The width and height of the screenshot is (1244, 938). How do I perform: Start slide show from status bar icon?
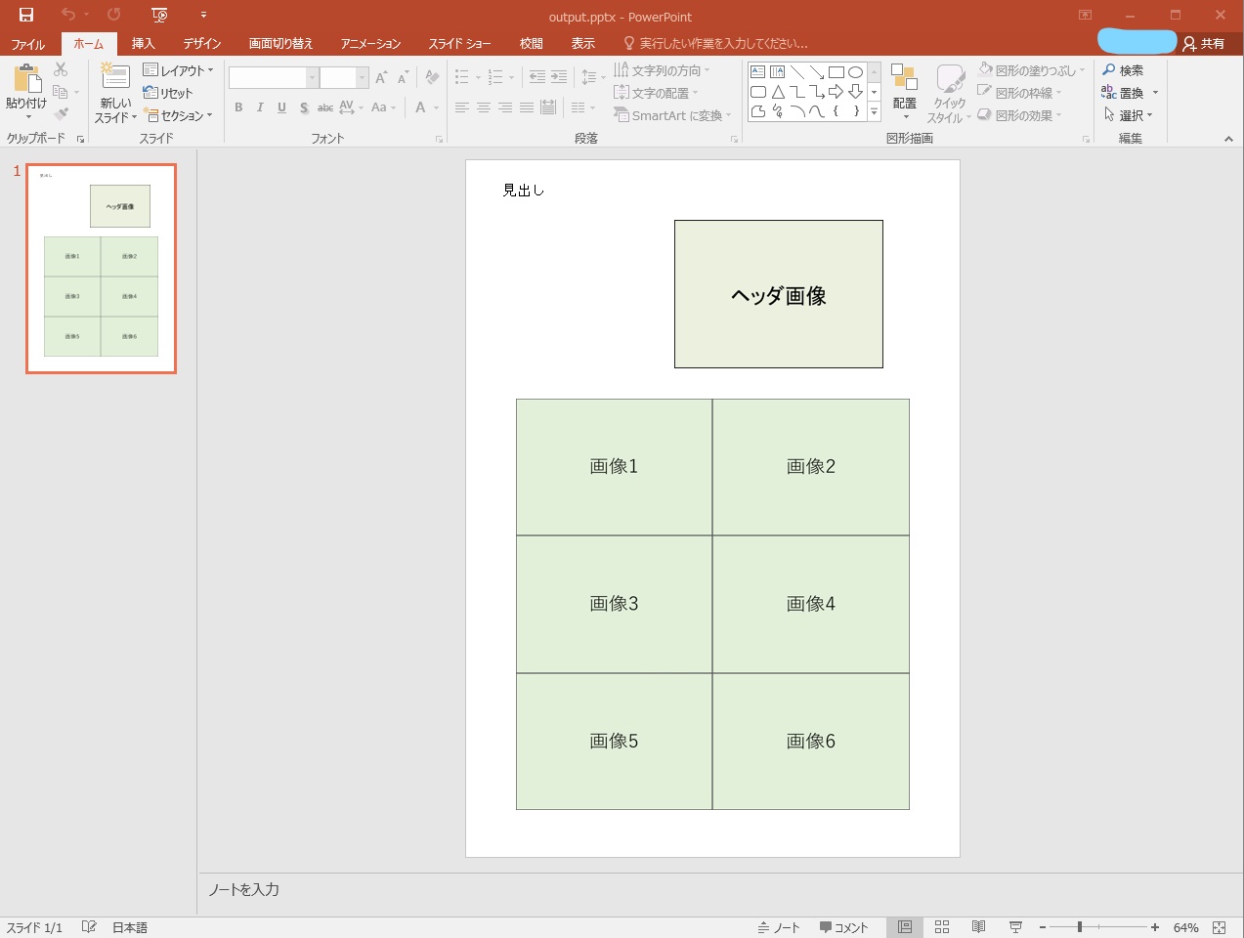coord(1015,926)
